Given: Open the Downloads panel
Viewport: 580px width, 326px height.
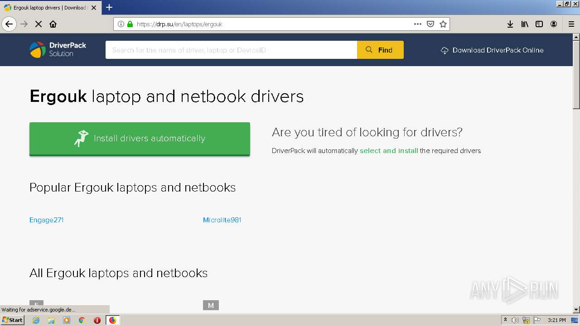Looking at the screenshot, I should coord(510,24).
